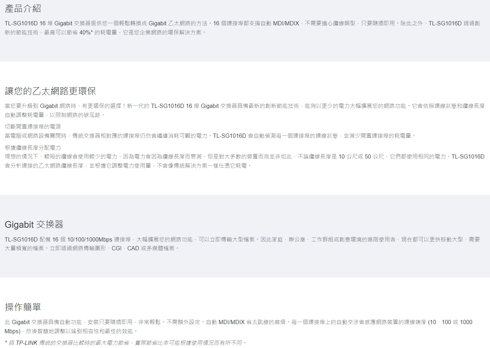Screen dimensions: 490x348
Task: Click 然後智慧地調整 text in the last section
Action: point(46,331)
